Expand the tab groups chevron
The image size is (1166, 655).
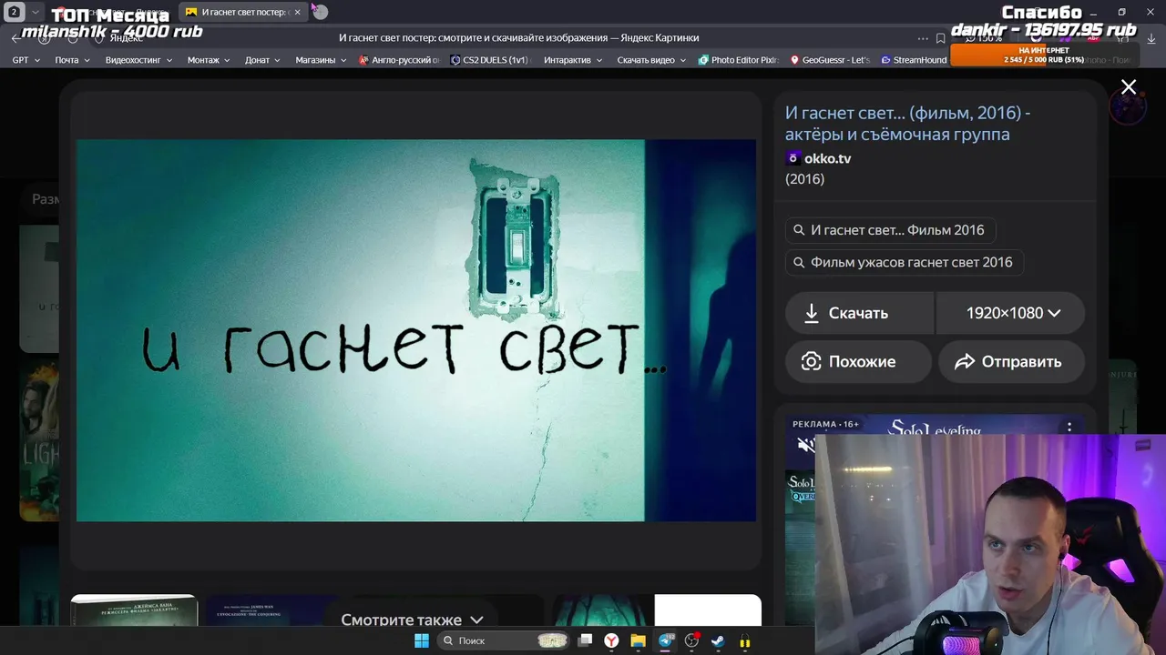tap(35, 12)
